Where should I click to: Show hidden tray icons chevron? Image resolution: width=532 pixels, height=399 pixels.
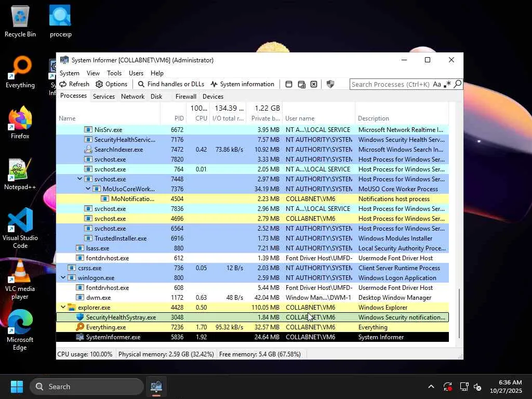[431, 387]
